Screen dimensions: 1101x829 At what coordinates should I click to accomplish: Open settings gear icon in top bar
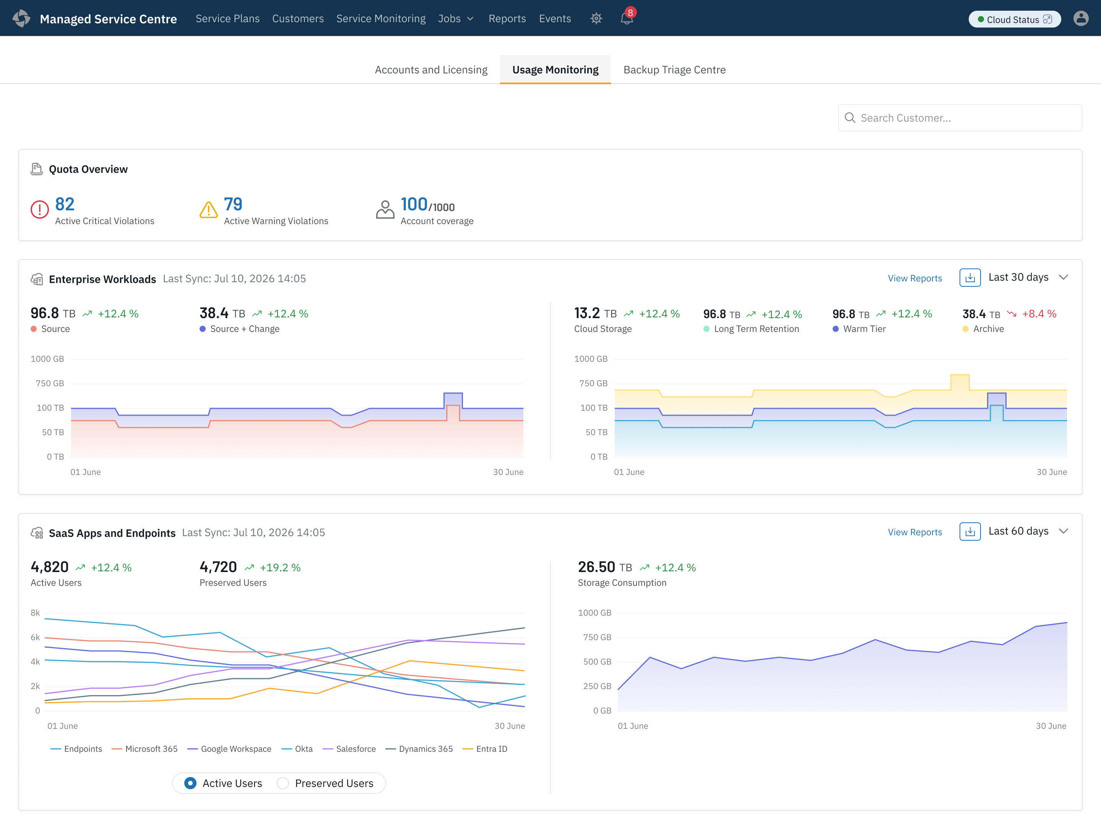tap(596, 18)
